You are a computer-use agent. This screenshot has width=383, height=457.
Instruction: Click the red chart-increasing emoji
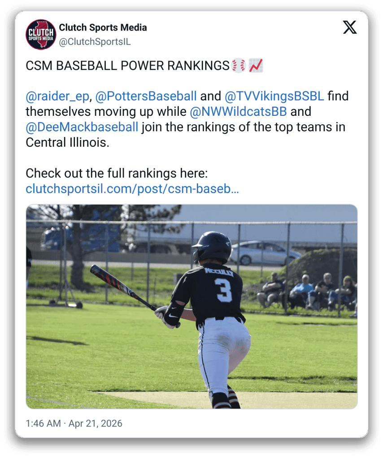(256, 66)
